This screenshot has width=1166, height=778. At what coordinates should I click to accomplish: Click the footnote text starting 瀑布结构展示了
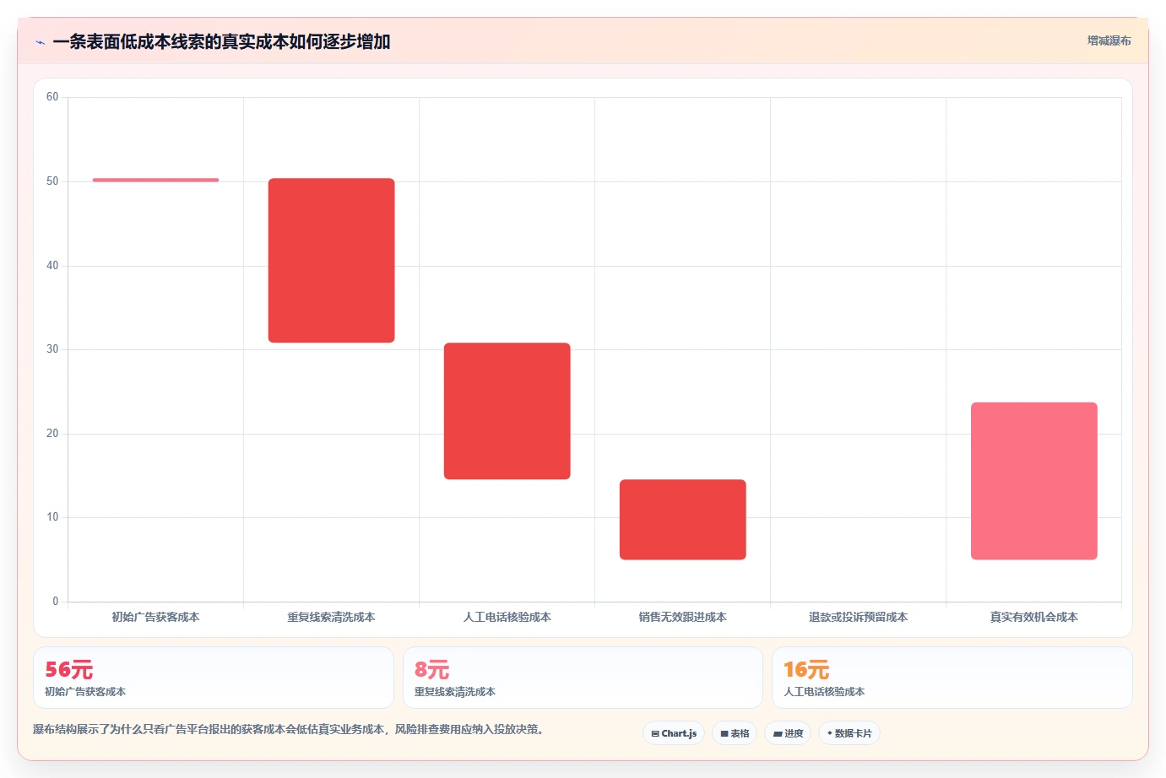click(x=289, y=729)
